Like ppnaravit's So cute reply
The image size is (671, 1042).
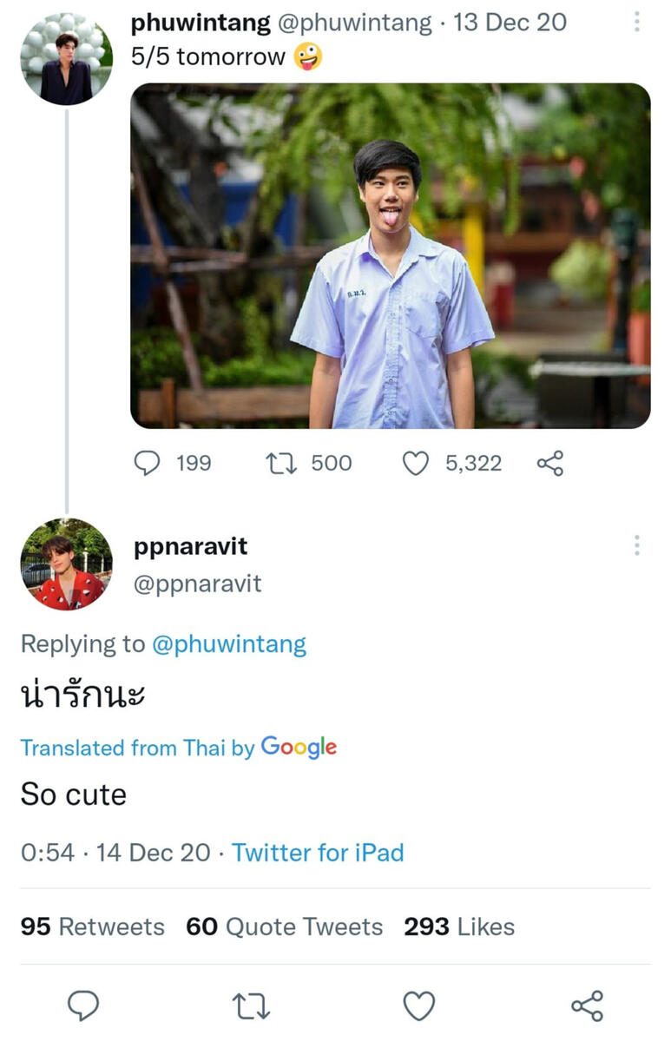419,1006
